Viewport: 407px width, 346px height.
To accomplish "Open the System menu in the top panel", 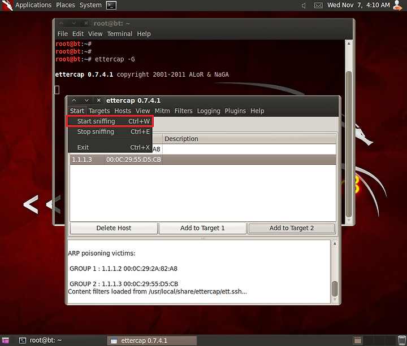I will [90, 5].
